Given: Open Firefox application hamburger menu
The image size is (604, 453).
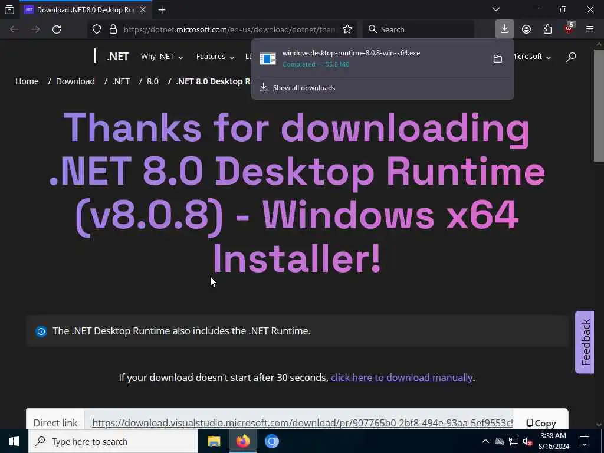Looking at the screenshot, I should [590, 29].
